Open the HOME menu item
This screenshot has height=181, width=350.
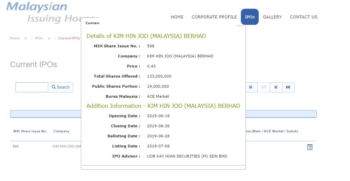point(177,17)
